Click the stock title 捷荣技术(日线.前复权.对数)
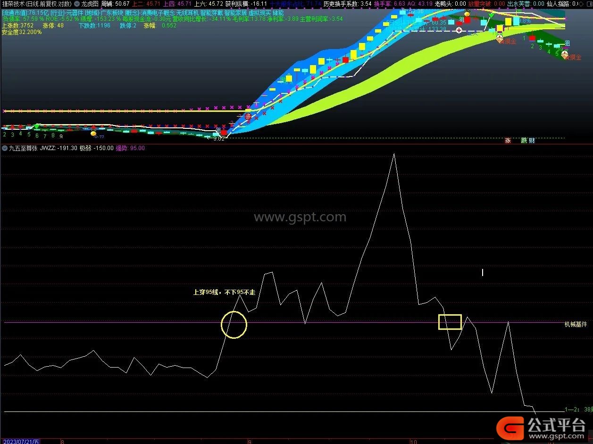The image size is (593, 444). [x=36, y=3]
